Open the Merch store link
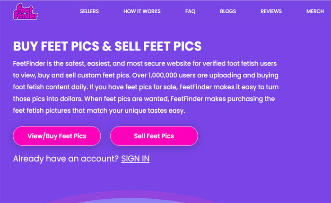 coord(315,11)
